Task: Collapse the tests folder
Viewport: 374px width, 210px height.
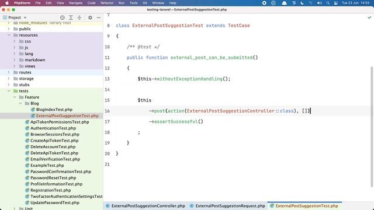Action: 9,91
